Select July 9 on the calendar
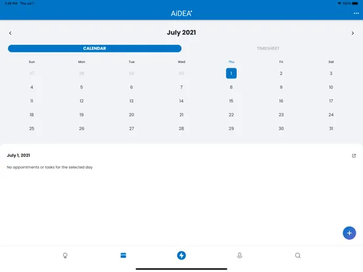Screen dimensions: 363x272 pyautogui.click(x=281, y=87)
